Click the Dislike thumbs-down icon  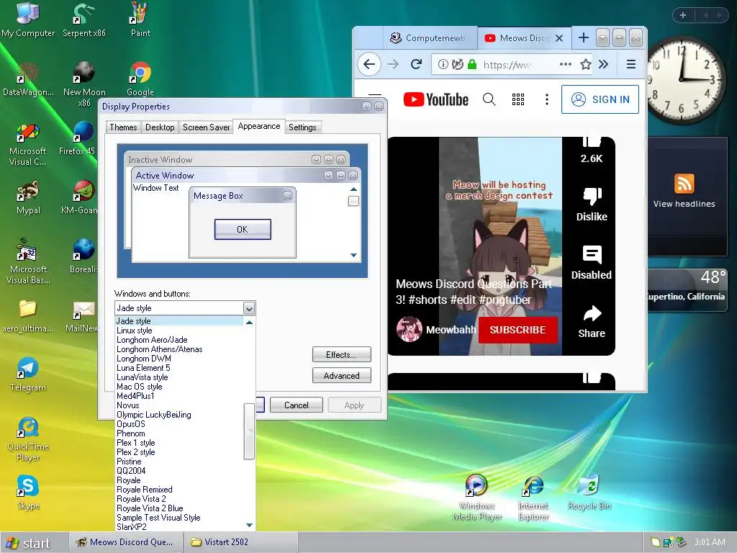592,196
